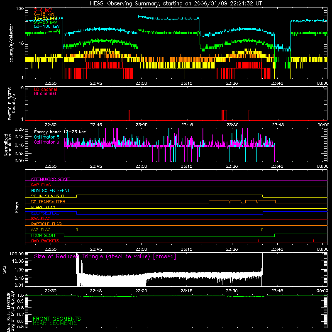332x332 pixels.
Task: Click the 'Size of Reduced Triangle' plot label
Action: coord(105,256)
